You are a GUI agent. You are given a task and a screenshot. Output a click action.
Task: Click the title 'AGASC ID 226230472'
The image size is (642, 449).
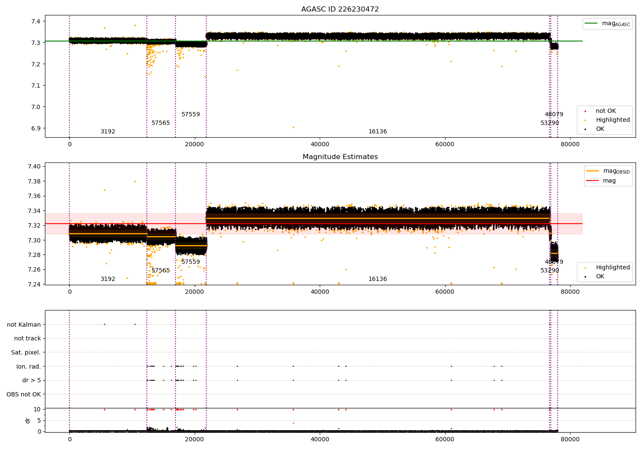(x=340, y=9)
